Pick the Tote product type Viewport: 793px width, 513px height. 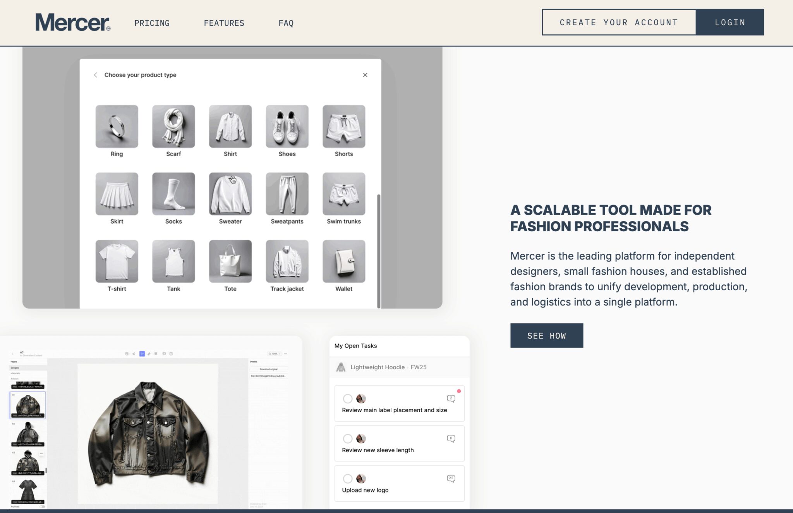click(x=230, y=266)
